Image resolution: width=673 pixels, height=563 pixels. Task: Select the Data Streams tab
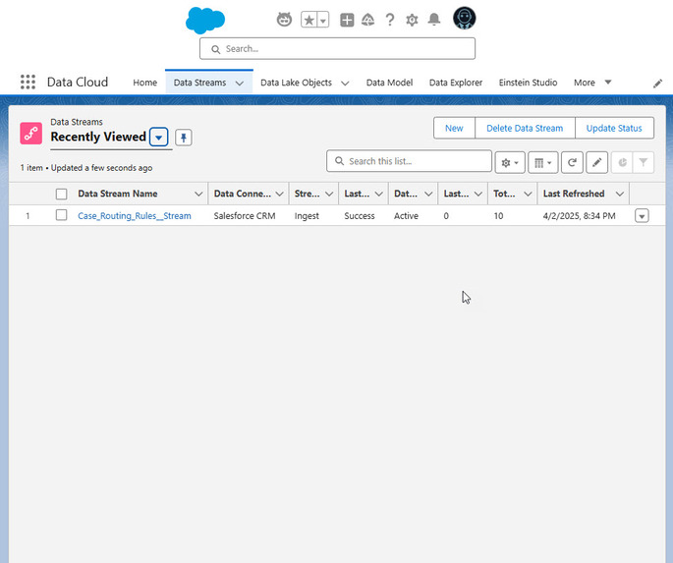(200, 83)
